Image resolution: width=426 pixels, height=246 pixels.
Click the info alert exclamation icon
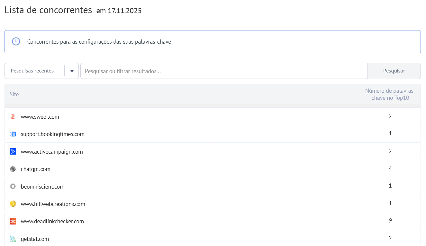16,42
